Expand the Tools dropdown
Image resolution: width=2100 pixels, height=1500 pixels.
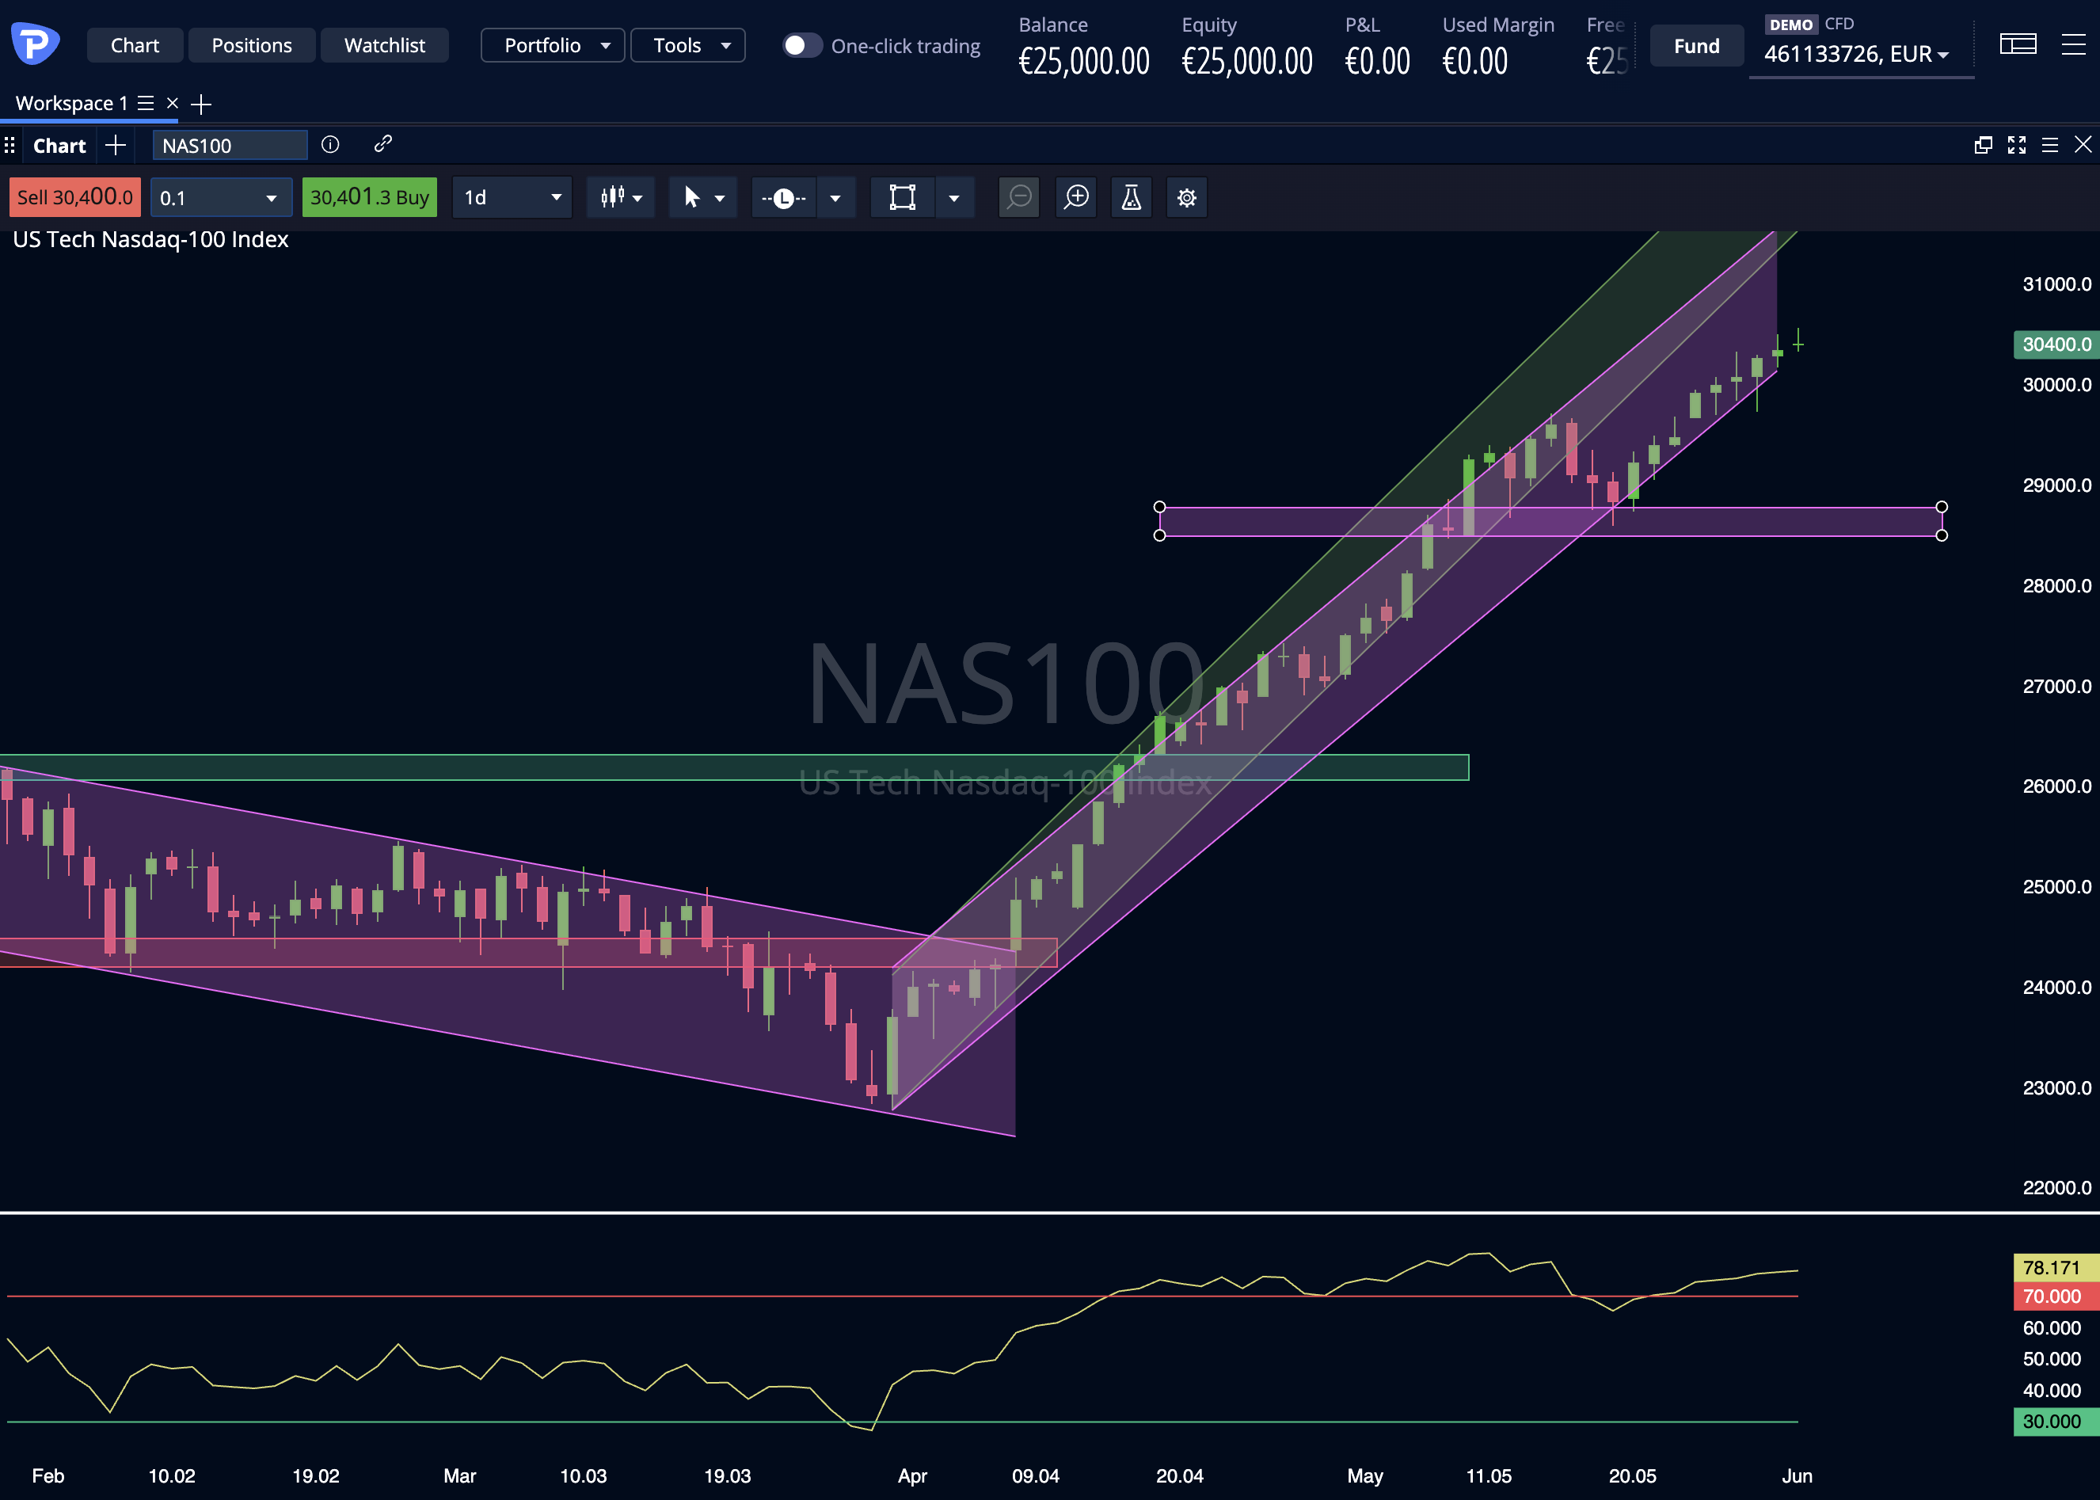click(x=687, y=45)
